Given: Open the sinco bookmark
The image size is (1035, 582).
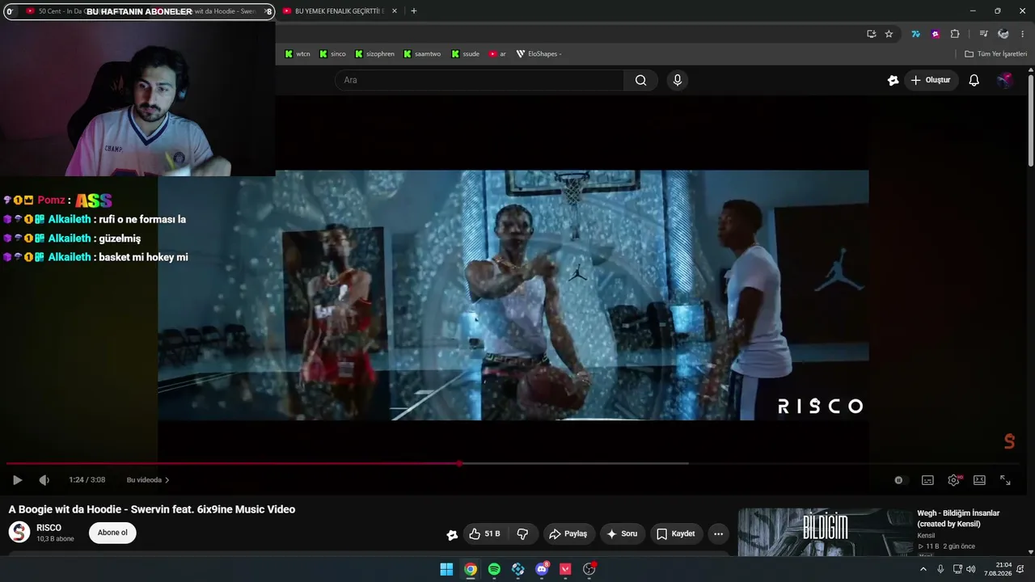Looking at the screenshot, I should tap(332, 54).
